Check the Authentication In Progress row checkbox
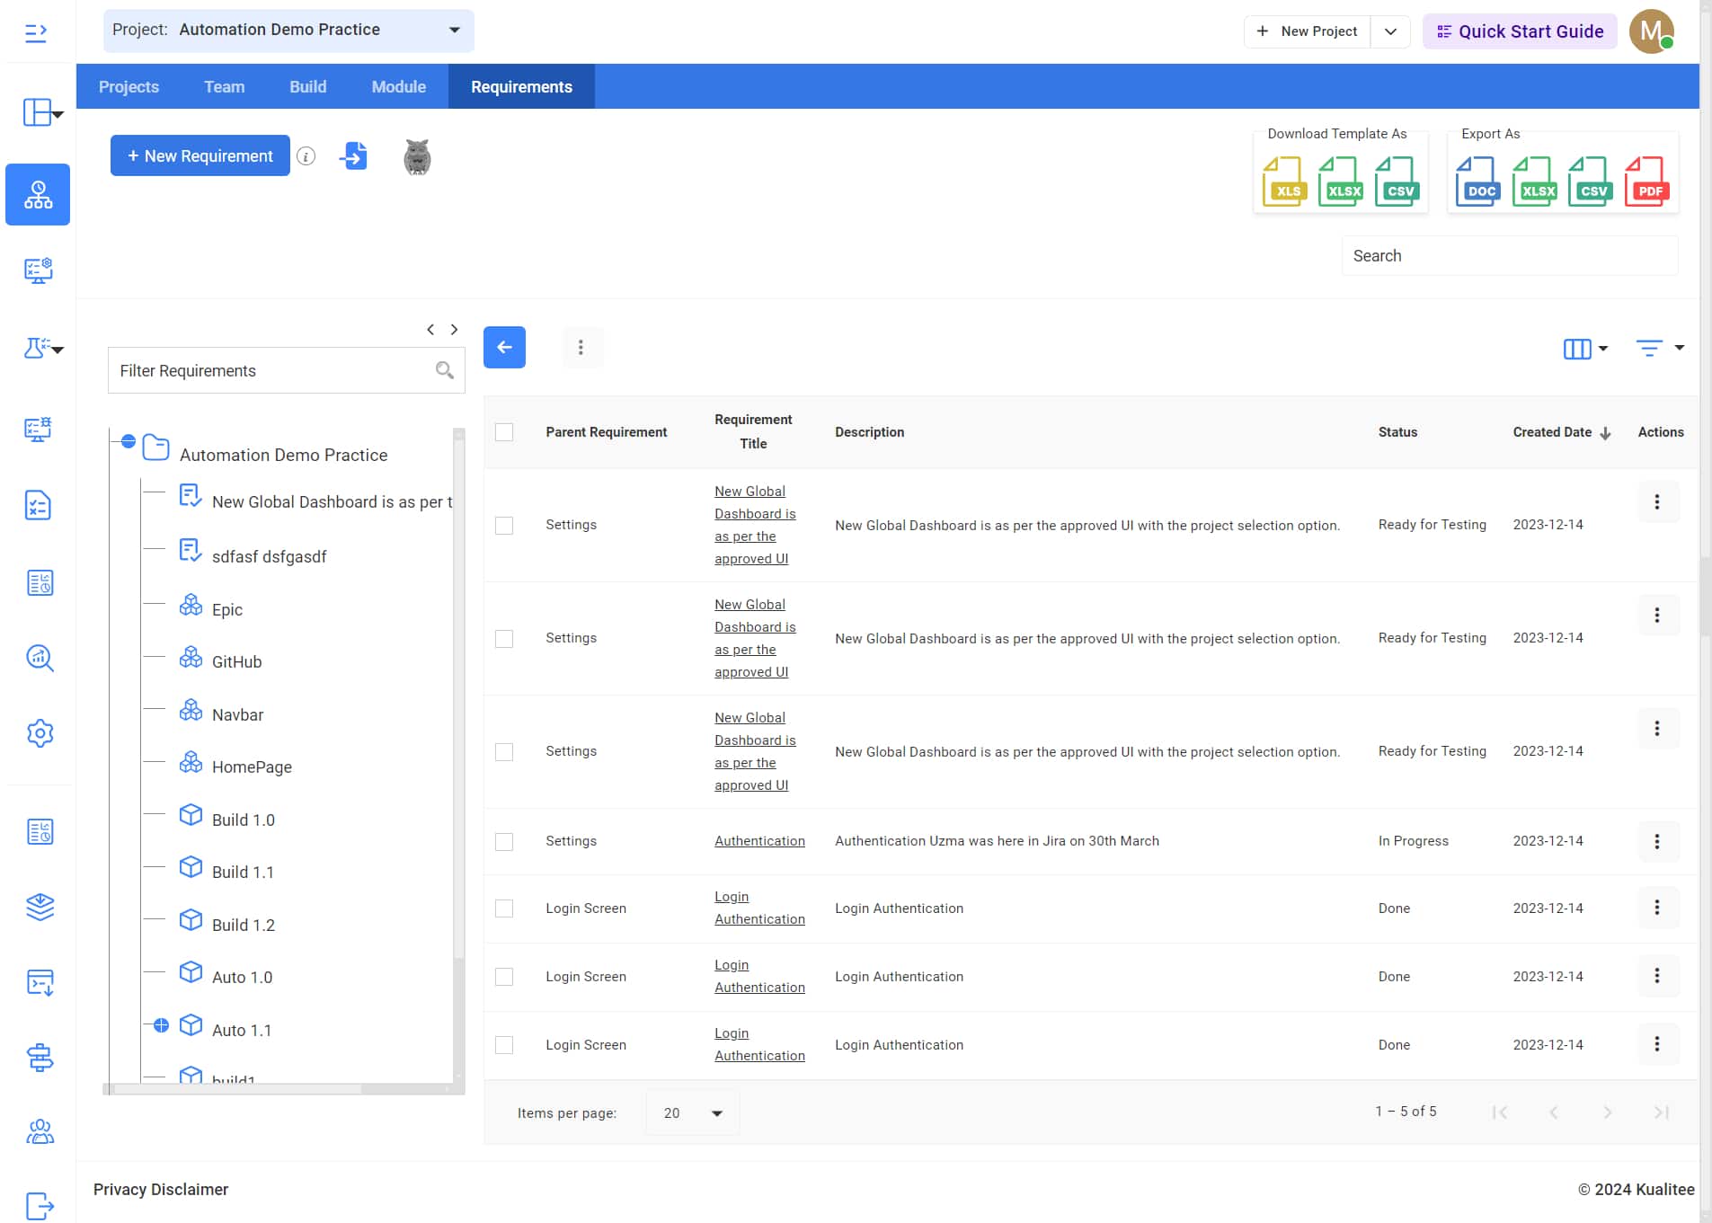Viewport: 1712px width, 1223px height. coord(504,842)
